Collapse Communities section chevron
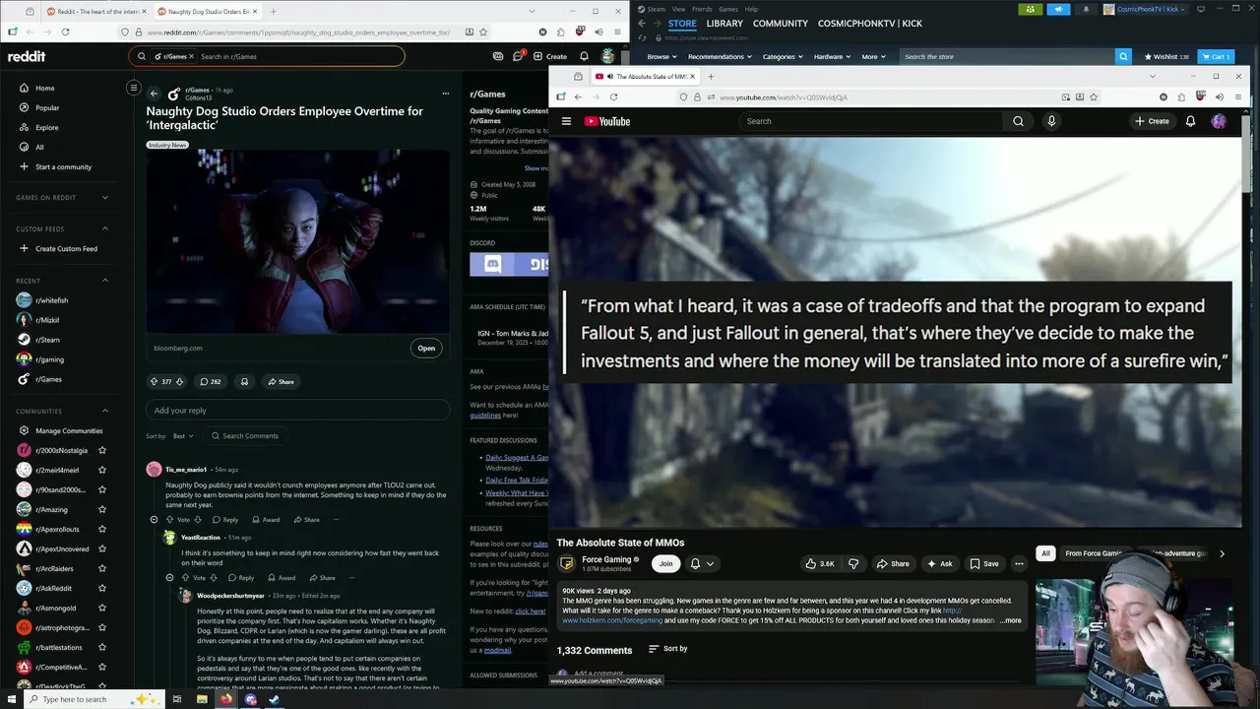 [x=105, y=411]
